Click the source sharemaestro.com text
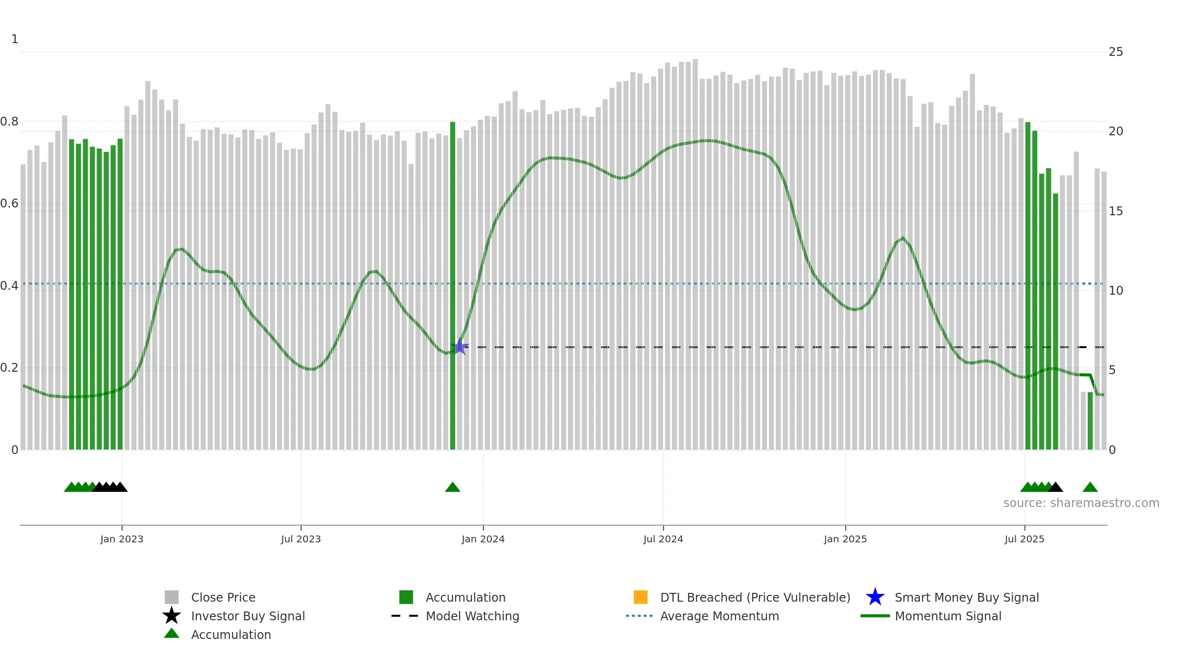Screen dimensions: 1177x662 [x=1081, y=503]
